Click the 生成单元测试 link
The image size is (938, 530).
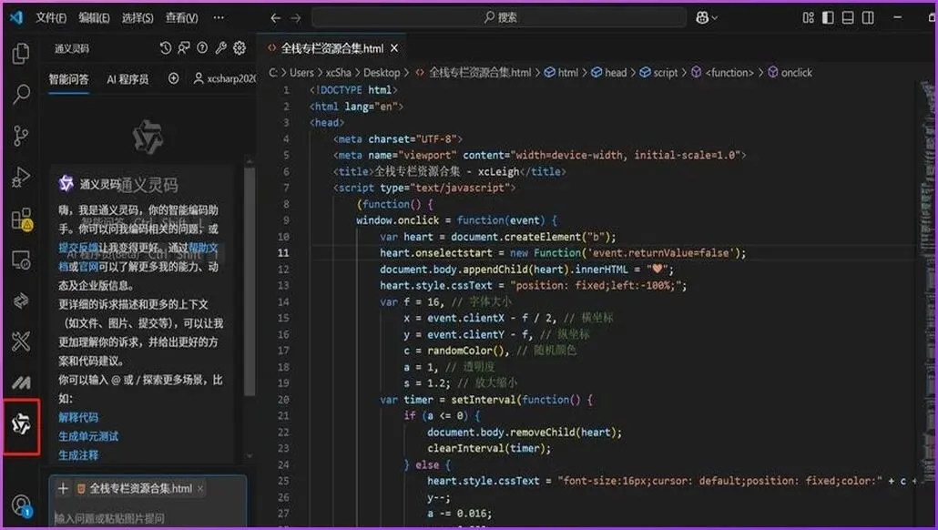(x=88, y=436)
